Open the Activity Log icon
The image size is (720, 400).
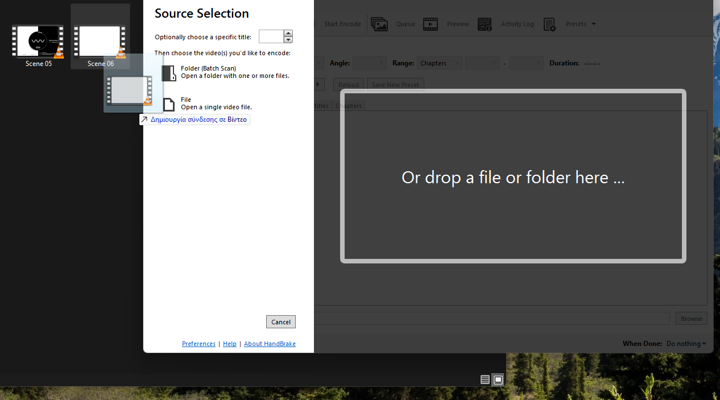point(485,24)
